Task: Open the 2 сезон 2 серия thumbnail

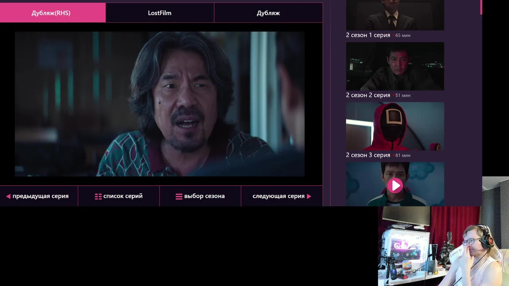Action: (x=395, y=66)
